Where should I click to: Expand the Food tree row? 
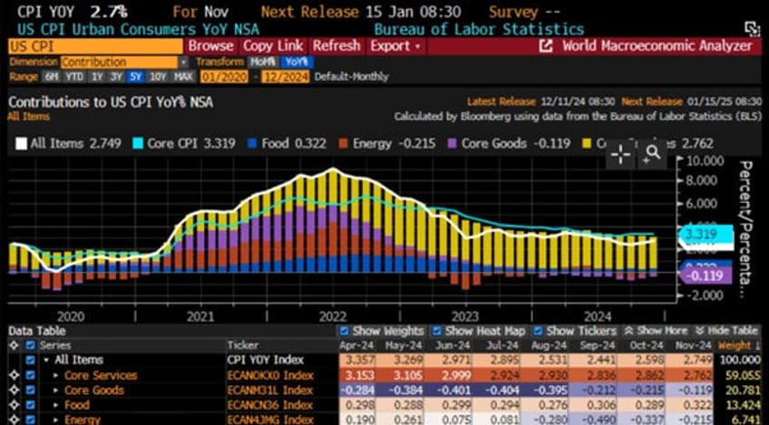[56, 405]
